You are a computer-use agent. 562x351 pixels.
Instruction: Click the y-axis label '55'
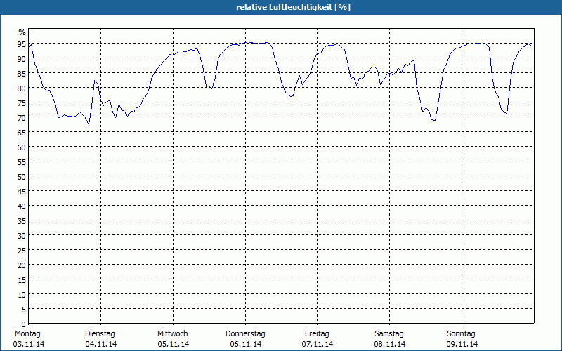(x=22, y=161)
